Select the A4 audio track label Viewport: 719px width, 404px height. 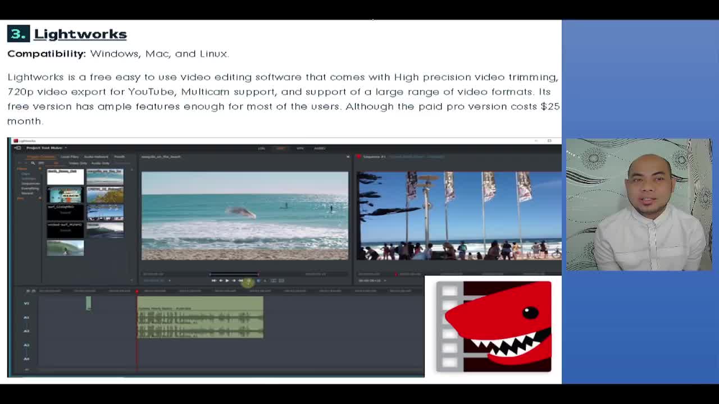26,359
